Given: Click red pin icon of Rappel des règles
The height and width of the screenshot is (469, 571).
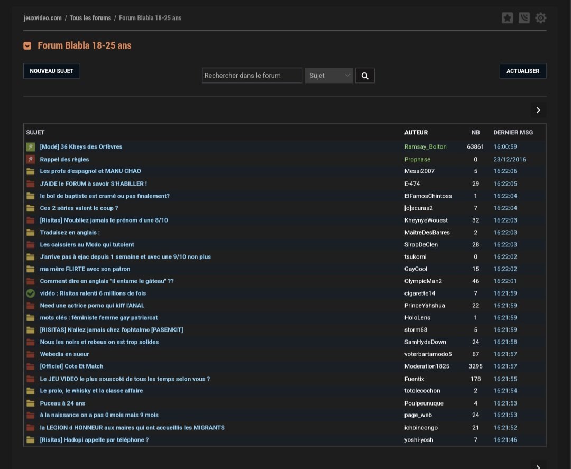Looking at the screenshot, I should click(30, 159).
